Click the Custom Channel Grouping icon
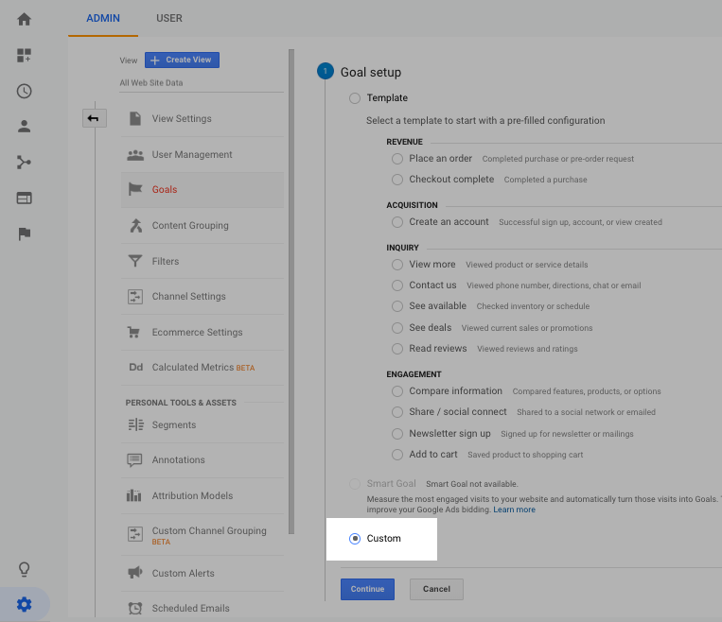The width and height of the screenshot is (722, 622). (x=135, y=534)
